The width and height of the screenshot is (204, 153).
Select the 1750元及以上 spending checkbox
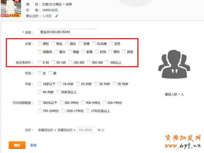coord(88,111)
